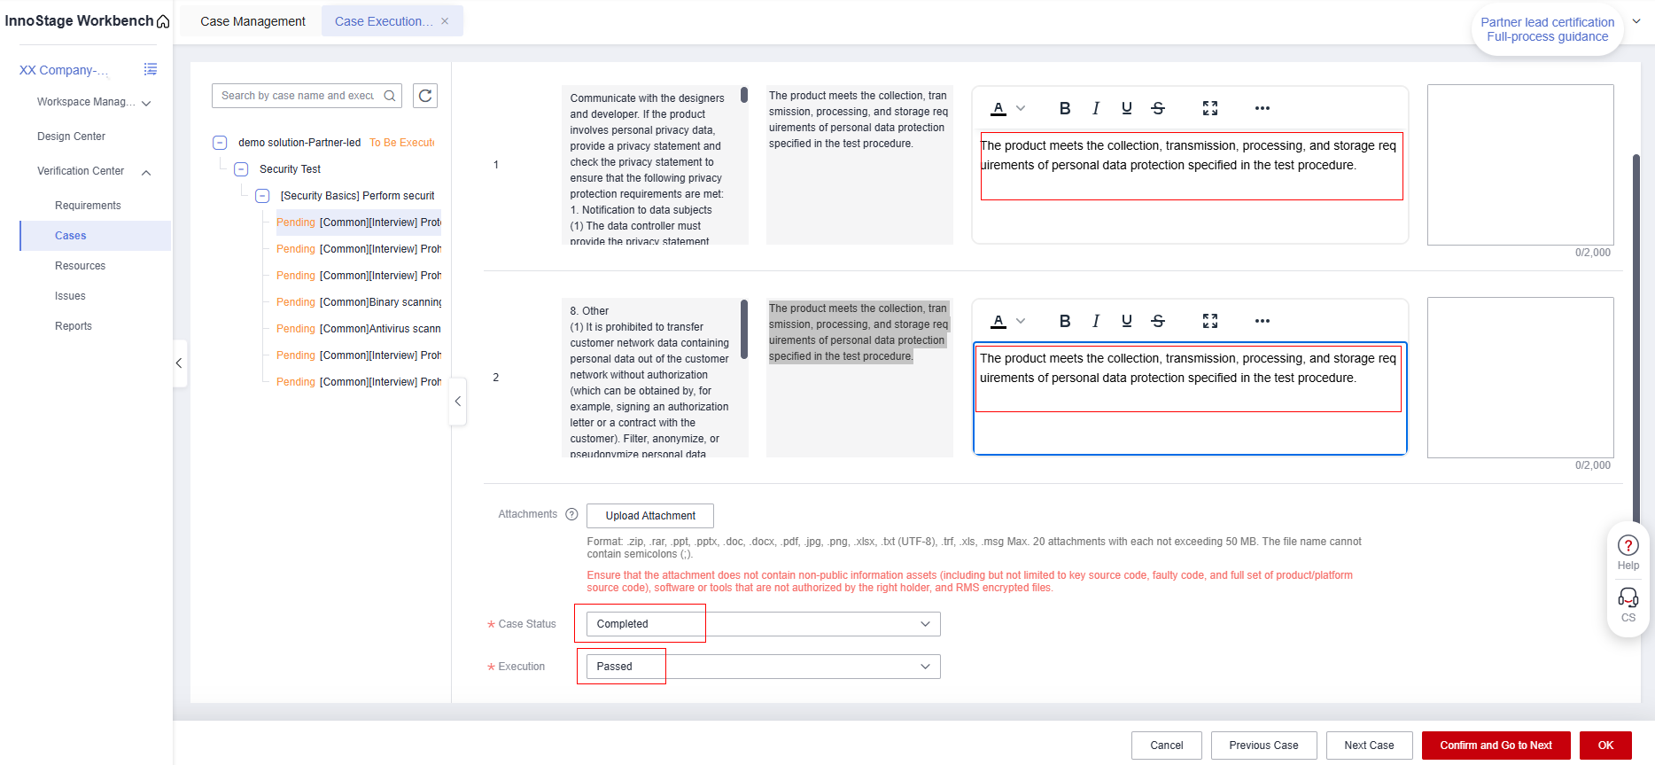Viewport: 1655px width, 765px height.
Task: Select Pending Binary scanning case
Action: click(359, 302)
